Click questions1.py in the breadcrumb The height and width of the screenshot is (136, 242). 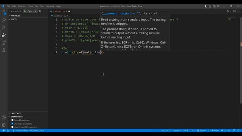[x=60, y=16]
